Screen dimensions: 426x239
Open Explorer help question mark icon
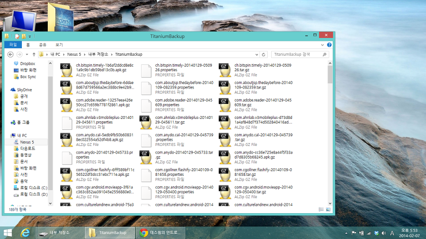tap(329, 45)
